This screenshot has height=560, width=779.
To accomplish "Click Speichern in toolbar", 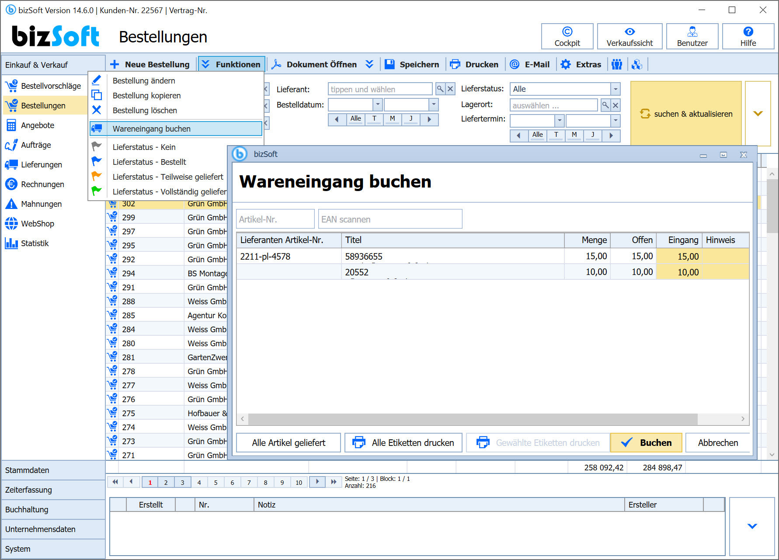I will (412, 64).
